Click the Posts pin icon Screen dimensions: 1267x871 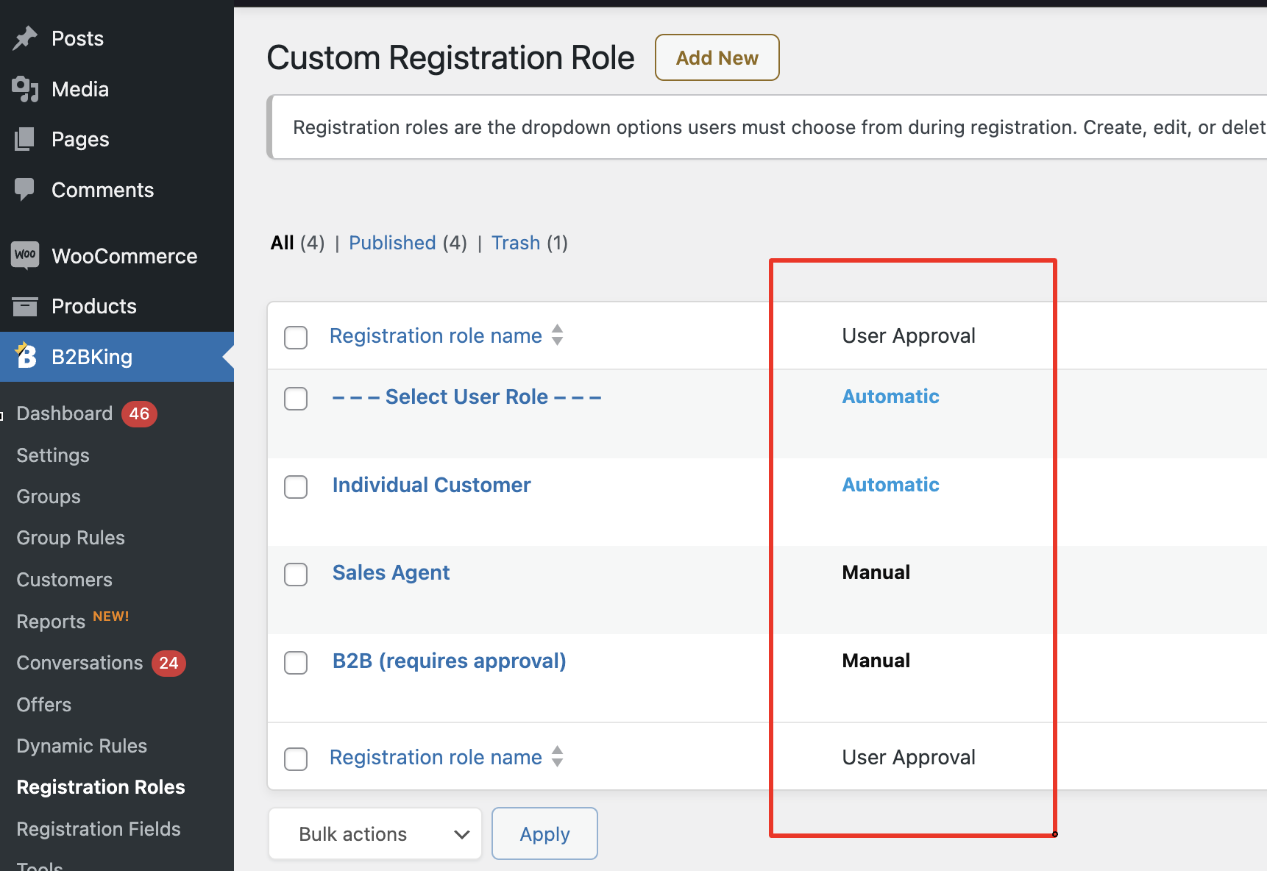[25, 38]
